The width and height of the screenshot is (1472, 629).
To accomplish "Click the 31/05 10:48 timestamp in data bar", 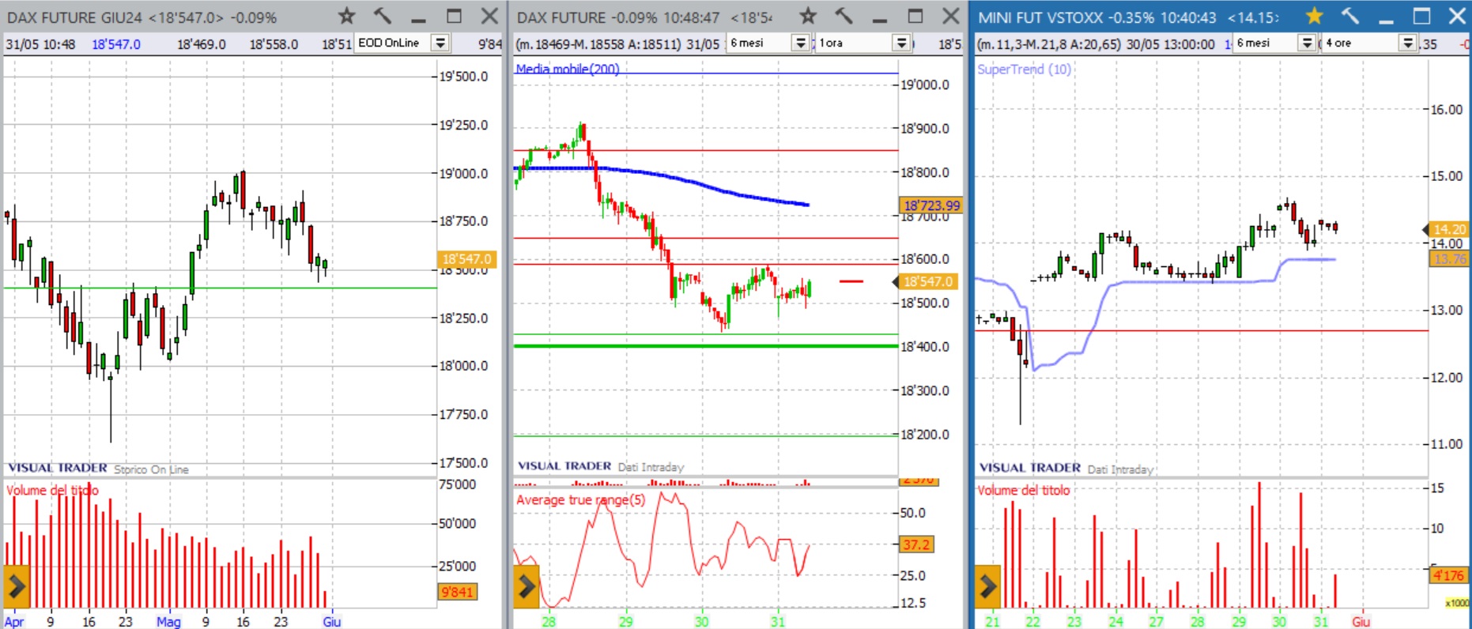I will tap(40, 44).
